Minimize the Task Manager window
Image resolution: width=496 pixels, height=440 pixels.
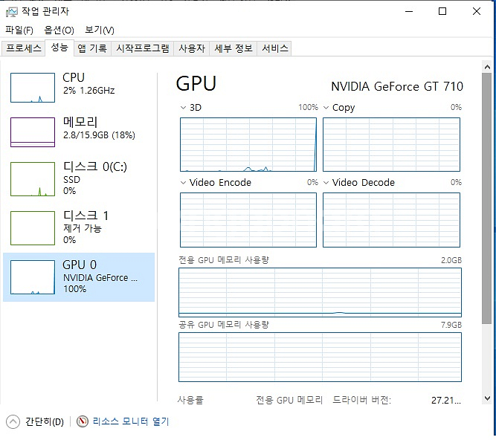click(x=409, y=12)
